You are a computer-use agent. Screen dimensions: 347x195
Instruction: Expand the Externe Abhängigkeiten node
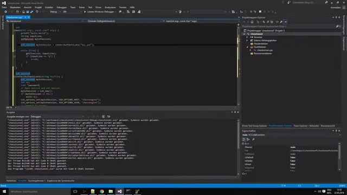(x=247, y=41)
